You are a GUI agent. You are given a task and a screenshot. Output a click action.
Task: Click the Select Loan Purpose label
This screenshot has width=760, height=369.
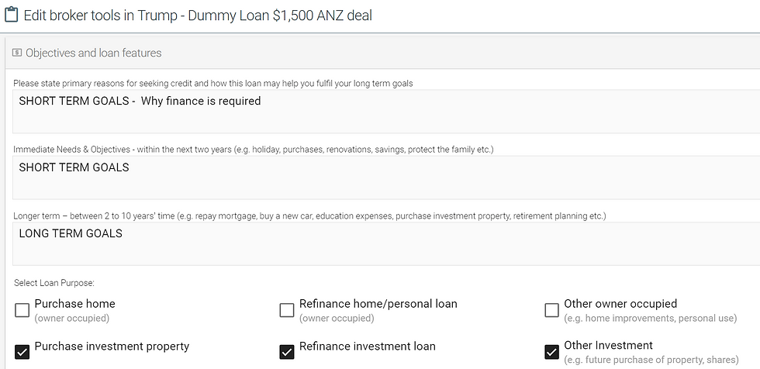(54, 283)
